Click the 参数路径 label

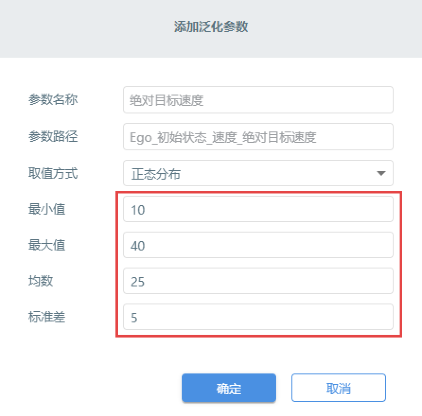(53, 136)
